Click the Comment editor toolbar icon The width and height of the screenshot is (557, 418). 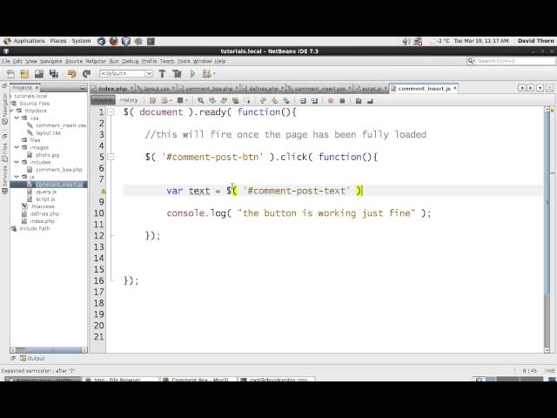click(x=359, y=101)
